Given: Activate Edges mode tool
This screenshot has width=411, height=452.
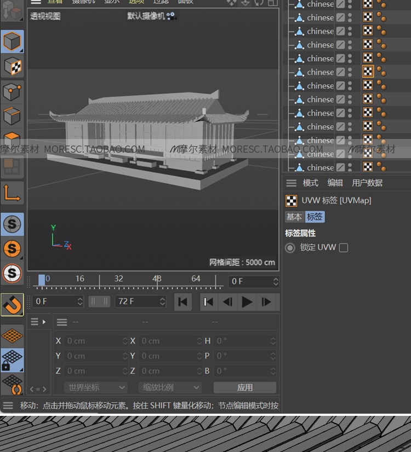Looking at the screenshot, I should pyautogui.click(x=12, y=116).
